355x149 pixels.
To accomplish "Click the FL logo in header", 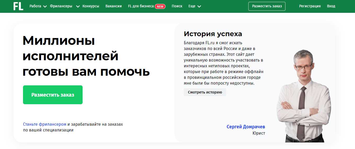I will (18, 6).
